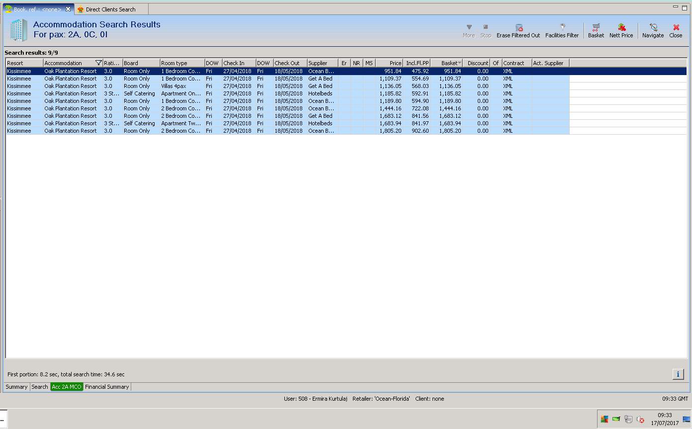This screenshot has width=692, height=429.
Task: Click the 'Apartment Tw...' room type cell
Action: click(x=182, y=123)
